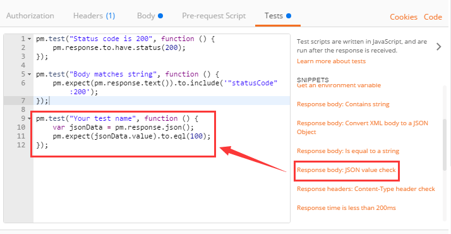Screen dimensions: 451x234
Task: Insert Response body: Is equal to a string snippet
Action: [348, 151]
